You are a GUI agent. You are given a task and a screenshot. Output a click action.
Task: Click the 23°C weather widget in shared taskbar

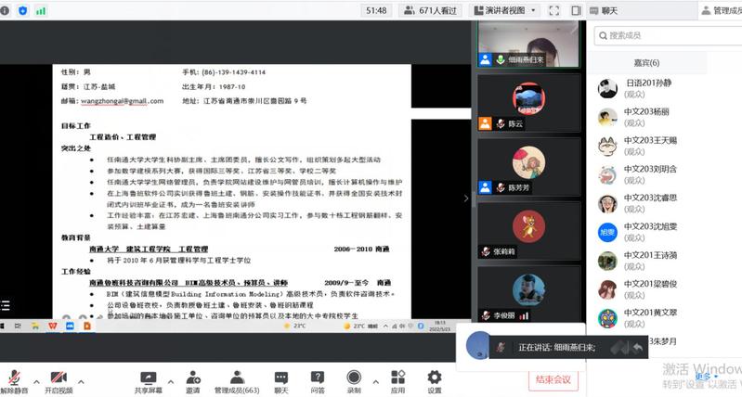pyautogui.click(x=294, y=326)
